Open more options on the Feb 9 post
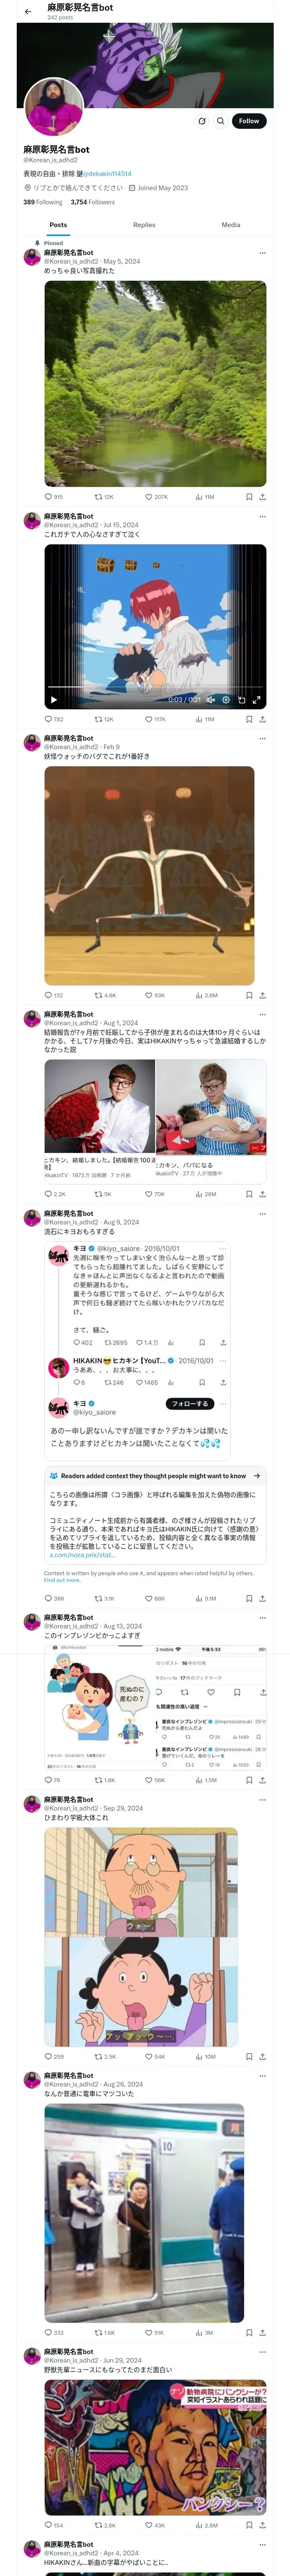 [x=263, y=739]
